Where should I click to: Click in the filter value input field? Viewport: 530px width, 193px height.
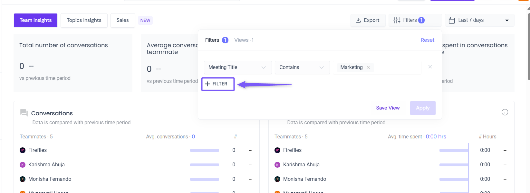point(396,67)
